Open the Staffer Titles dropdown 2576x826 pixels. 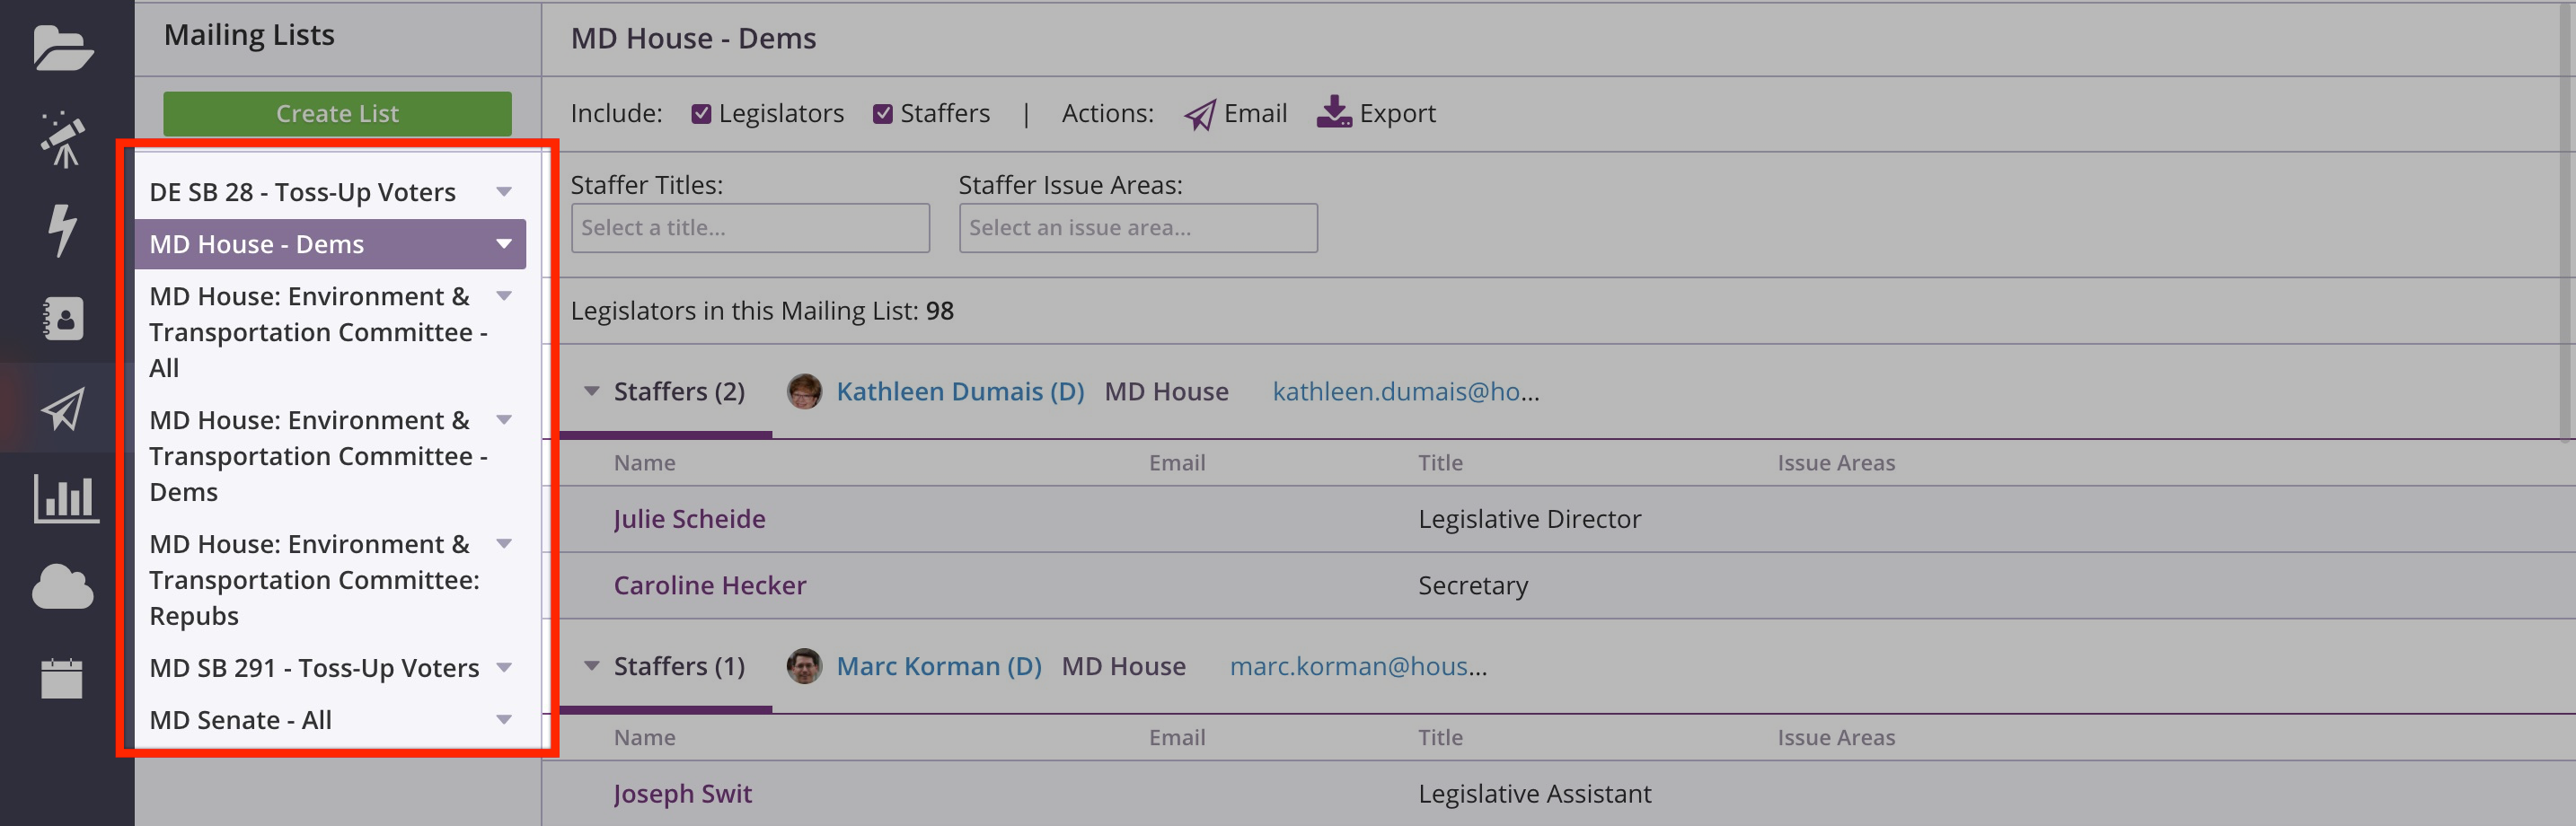pos(749,228)
